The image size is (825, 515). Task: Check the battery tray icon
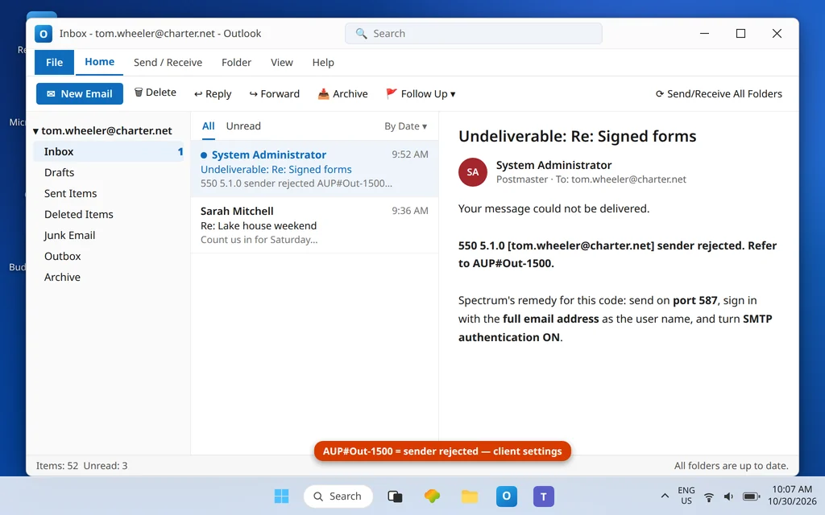coord(751,496)
